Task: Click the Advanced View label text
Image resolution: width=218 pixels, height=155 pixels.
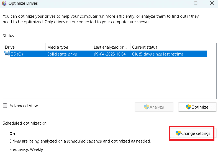Action: 24,106
